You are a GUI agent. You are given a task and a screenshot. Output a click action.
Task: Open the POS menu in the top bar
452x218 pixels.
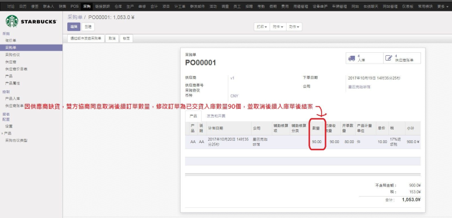coord(74,7)
